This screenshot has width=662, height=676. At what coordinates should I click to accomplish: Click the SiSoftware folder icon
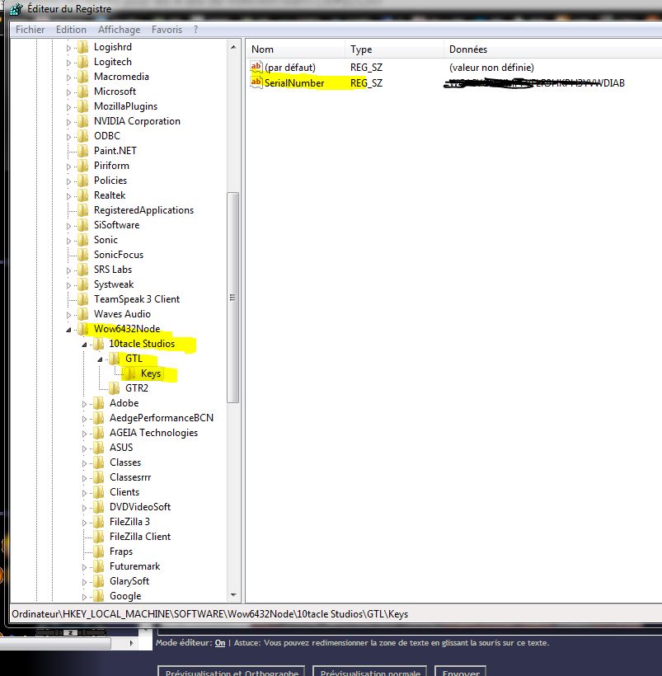82,226
